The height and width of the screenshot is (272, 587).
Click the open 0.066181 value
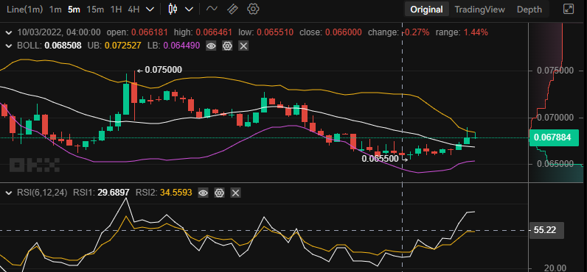150,33
